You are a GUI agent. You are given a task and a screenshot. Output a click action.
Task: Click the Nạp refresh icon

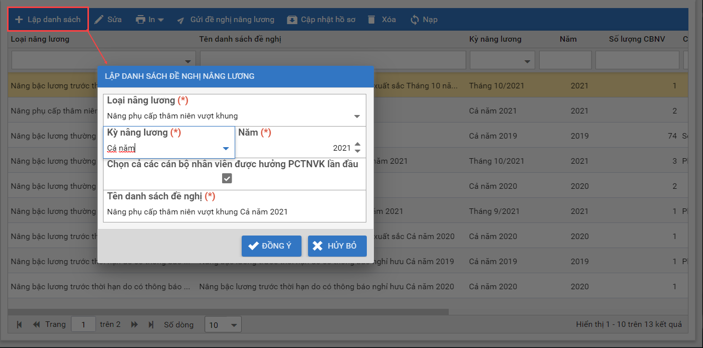click(415, 20)
